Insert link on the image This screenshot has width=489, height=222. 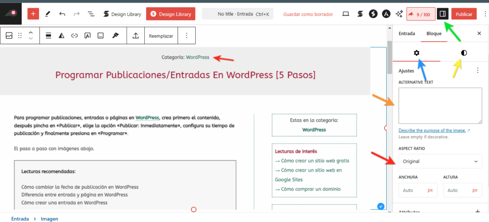tap(74, 36)
